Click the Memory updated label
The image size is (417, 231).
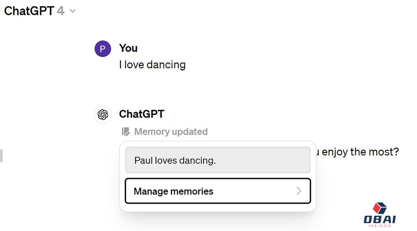(171, 132)
